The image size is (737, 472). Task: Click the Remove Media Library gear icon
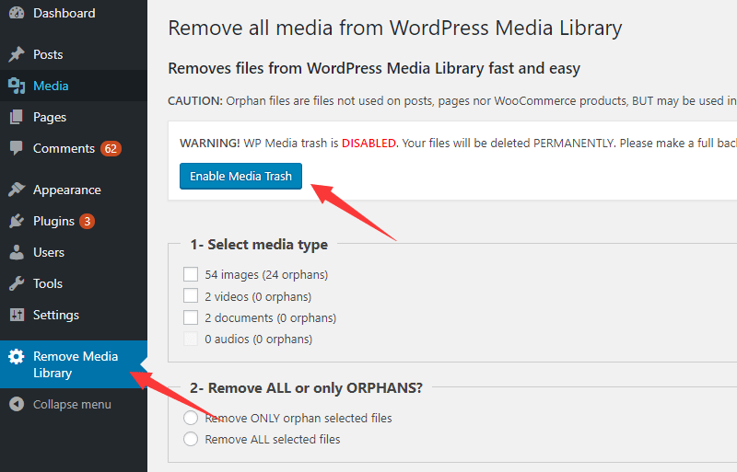coord(17,356)
